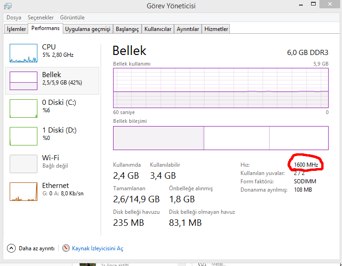Image resolution: width=342 pixels, height=266 pixels.
Task: Open the Kaynak İzleyicisini Aç link
Action: click(x=97, y=248)
